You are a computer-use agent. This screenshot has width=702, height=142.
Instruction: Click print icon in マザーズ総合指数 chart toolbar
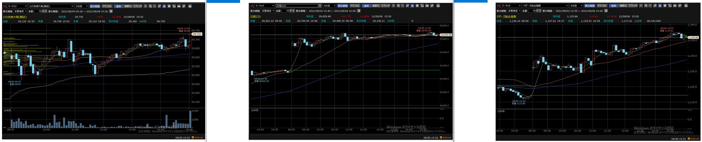[x=686, y=6]
